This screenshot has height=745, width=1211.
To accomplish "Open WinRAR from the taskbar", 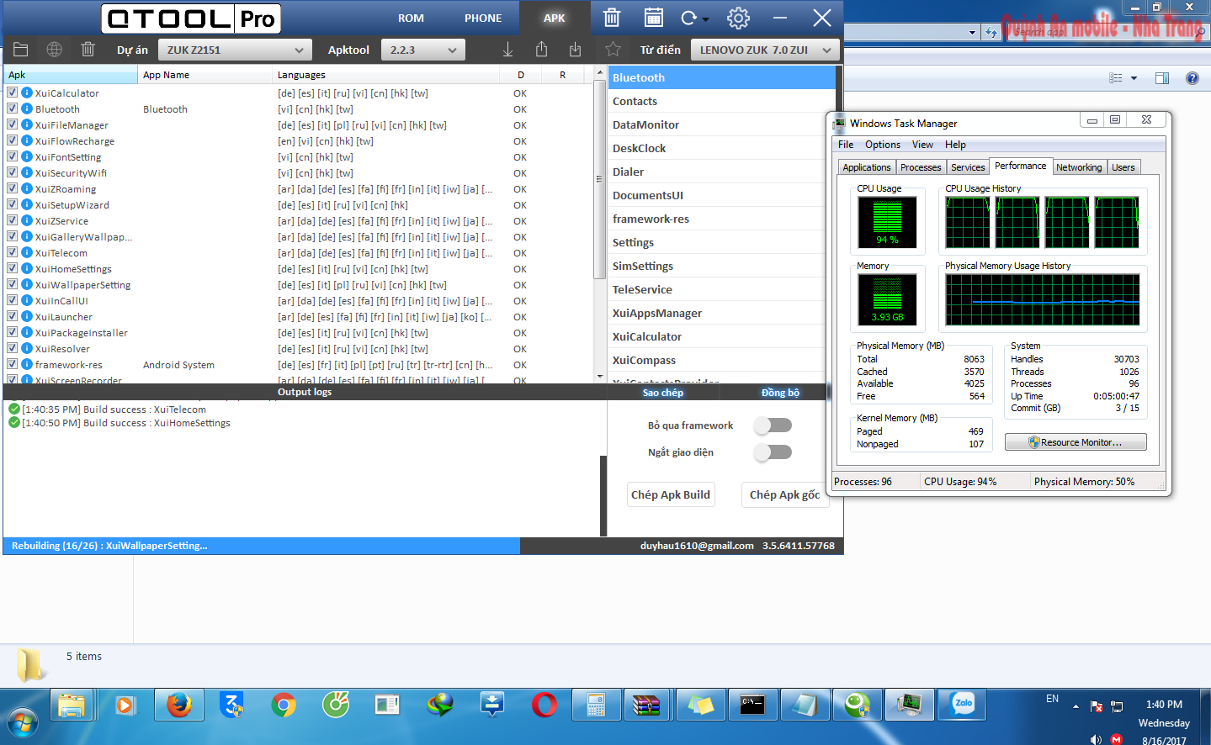I will click(x=647, y=705).
